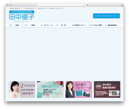Click the extension icon beside the address bar
The height and width of the screenshot is (109, 129).
[x=88, y=5]
